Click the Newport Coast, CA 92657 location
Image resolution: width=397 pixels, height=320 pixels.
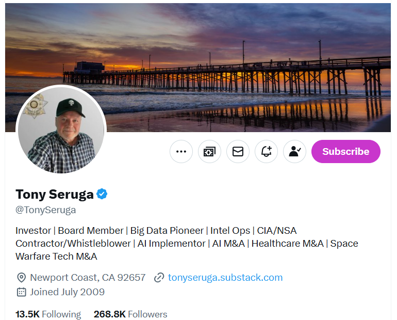(88, 278)
